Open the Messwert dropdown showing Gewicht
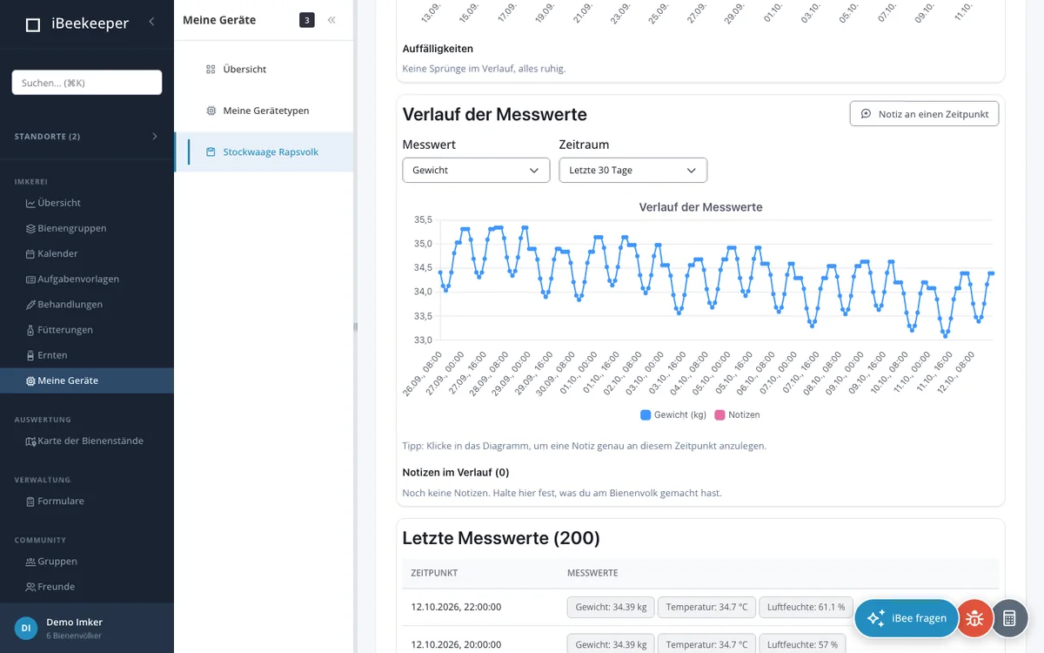 pos(476,170)
